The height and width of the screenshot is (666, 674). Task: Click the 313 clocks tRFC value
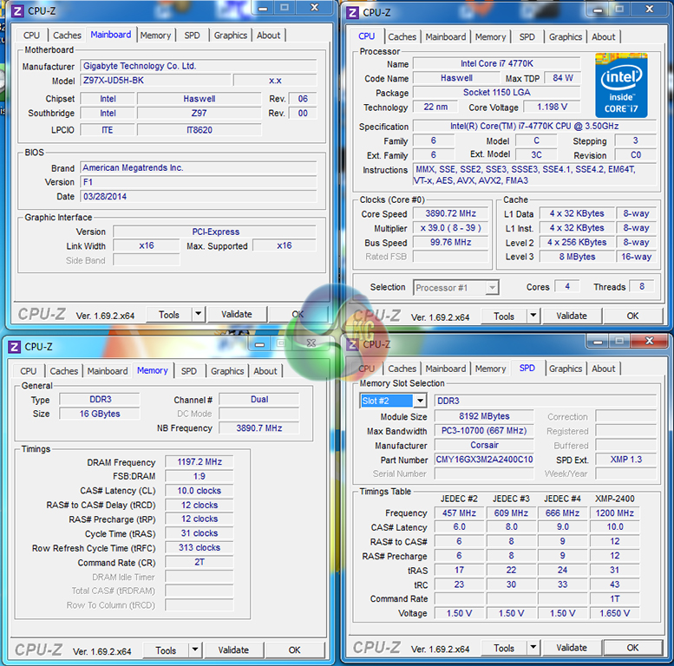200,547
